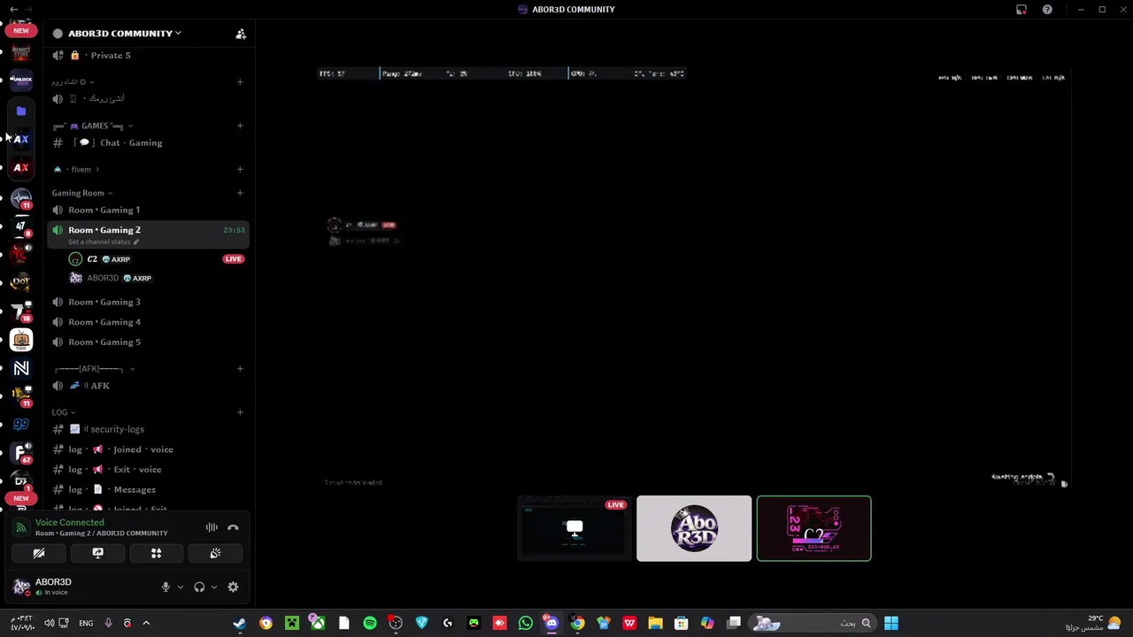
Task: Toggle taskbar microphone tray icon
Action: click(x=108, y=623)
